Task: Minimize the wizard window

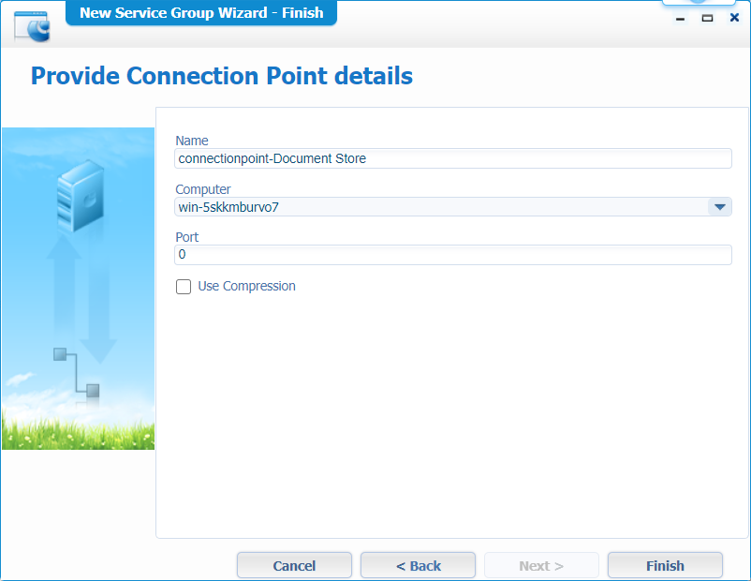Action: (x=681, y=18)
